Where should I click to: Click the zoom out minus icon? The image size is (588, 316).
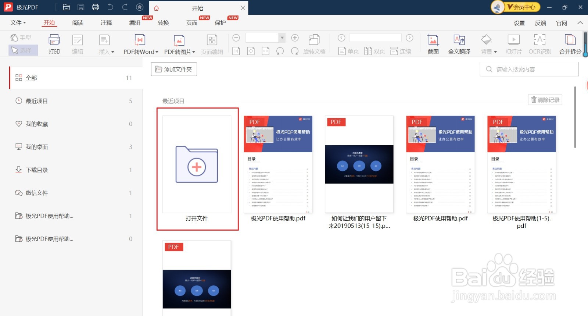(236, 38)
